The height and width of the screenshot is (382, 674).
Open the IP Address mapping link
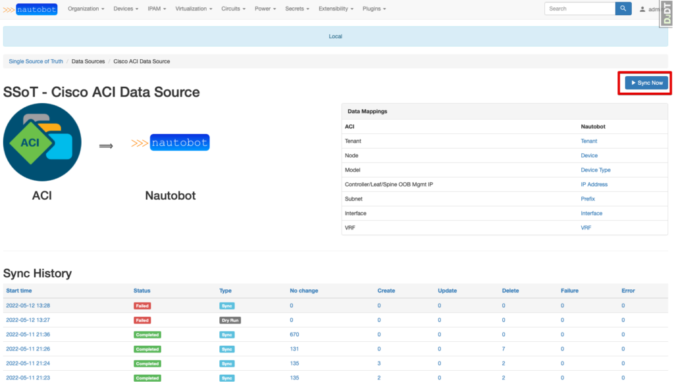(594, 185)
